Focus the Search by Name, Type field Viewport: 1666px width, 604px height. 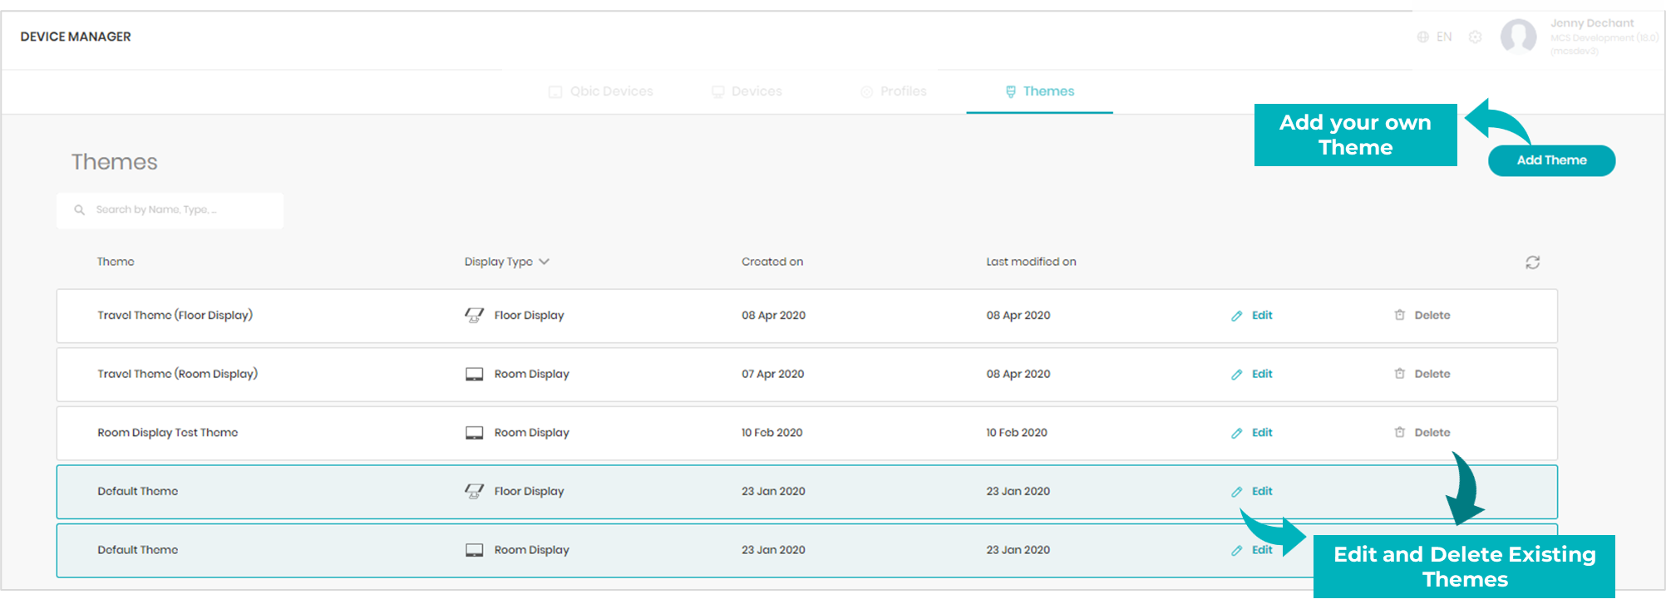pyautogui.click(x=170, y=210)
